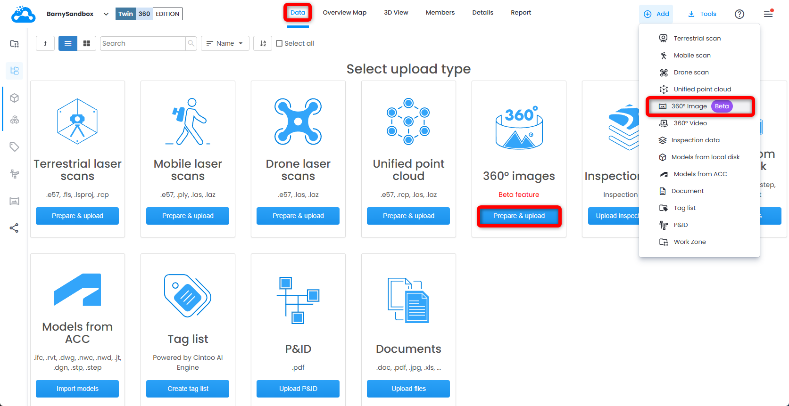789x406 pixels.
Task: Click the Upload files button
Action: pos(408,389)
